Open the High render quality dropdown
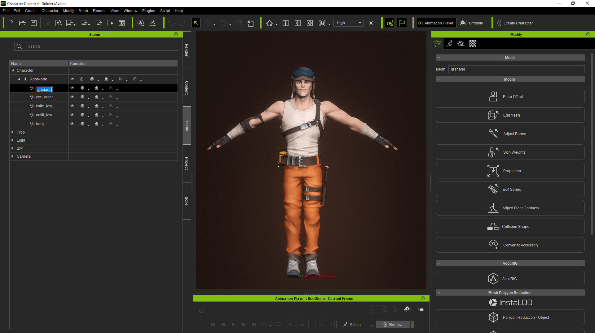The height and width of the screenshot is (333, 595). click(349, 23)
